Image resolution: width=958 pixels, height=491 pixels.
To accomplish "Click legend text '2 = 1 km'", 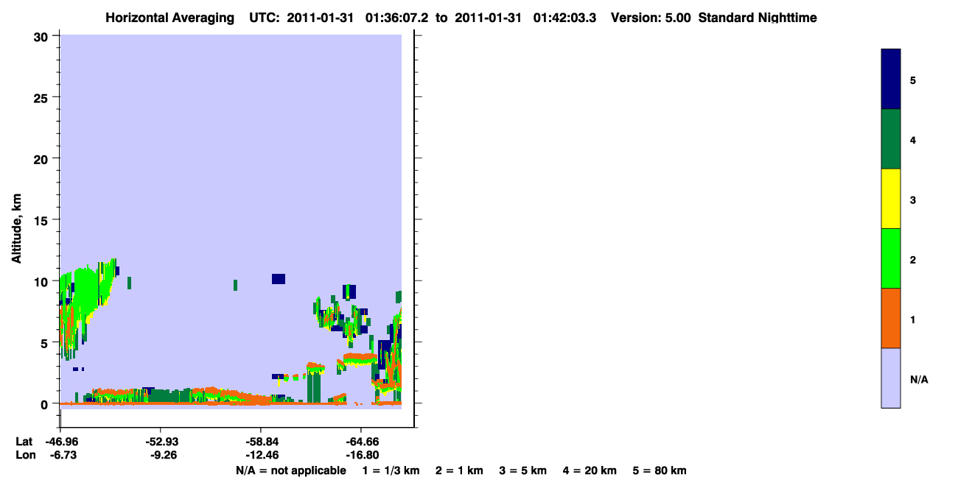I will point(459,470).
